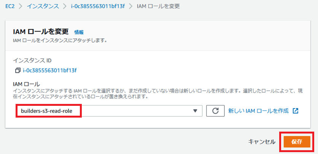
Task: Open the 情報 info link
Action: tap(79, 32)
